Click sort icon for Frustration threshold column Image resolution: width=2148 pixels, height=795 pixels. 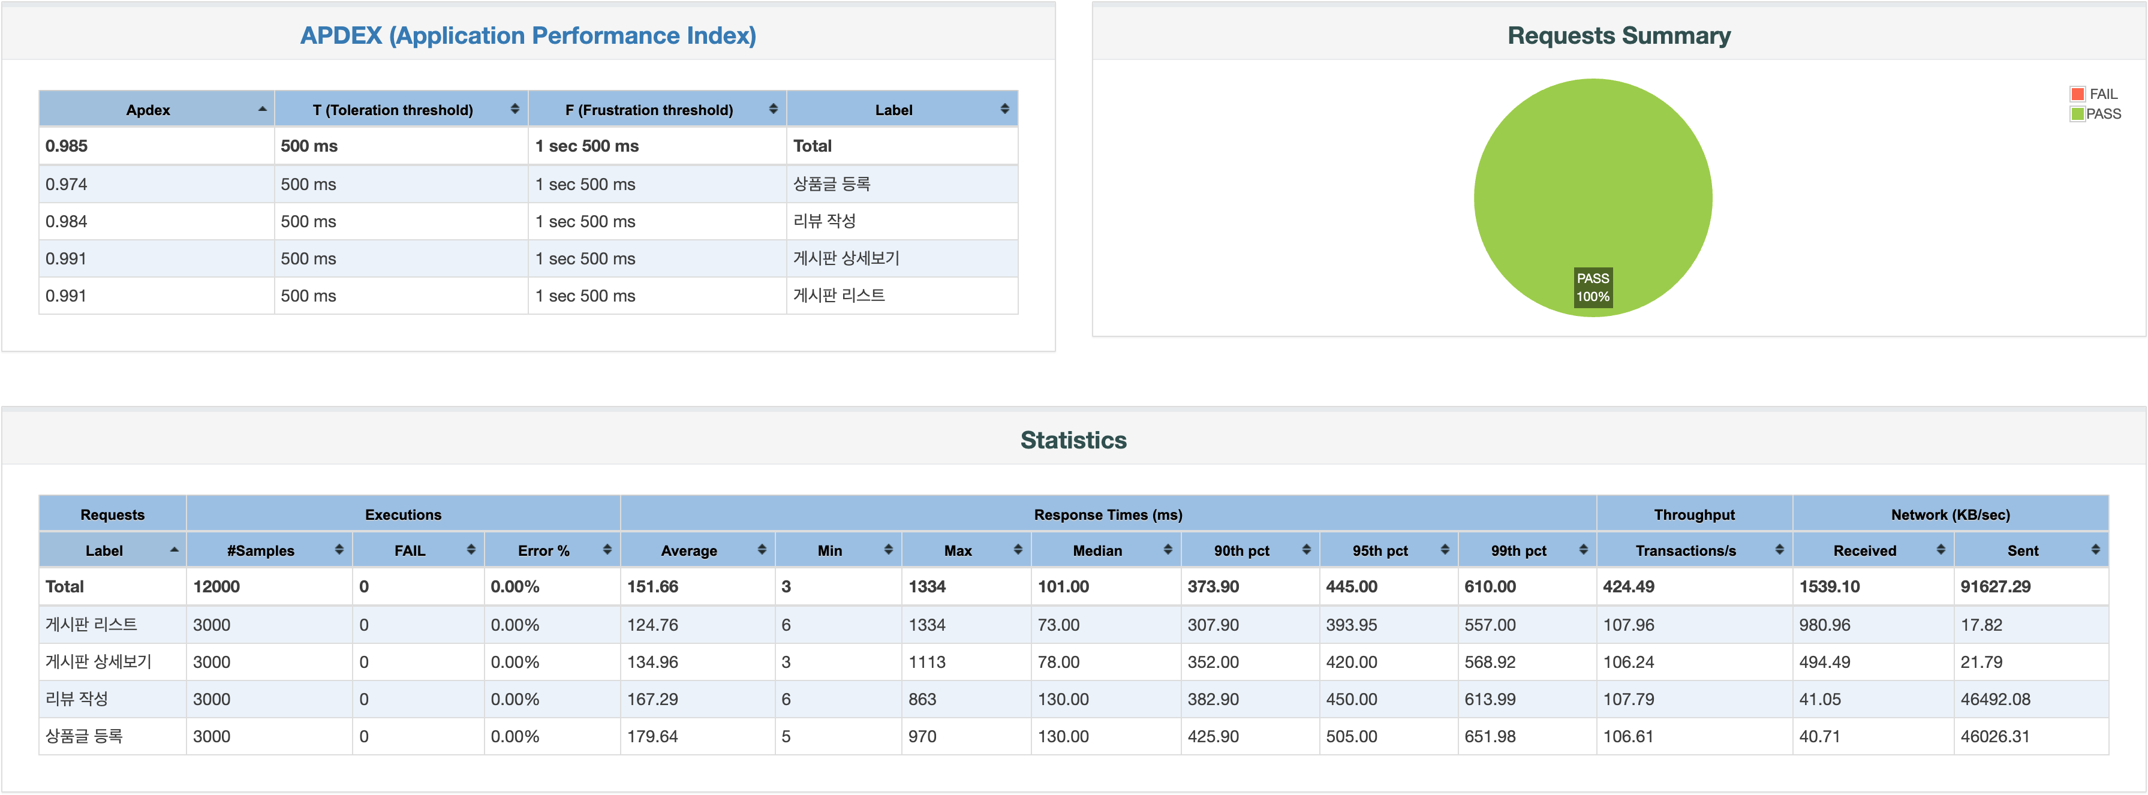coord(773,109)
